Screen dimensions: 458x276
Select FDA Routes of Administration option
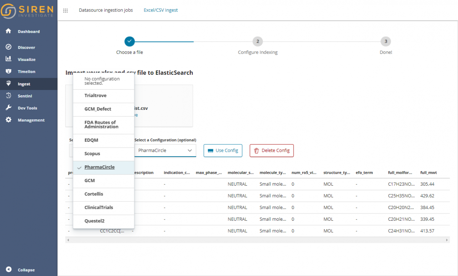coord(103,125)
